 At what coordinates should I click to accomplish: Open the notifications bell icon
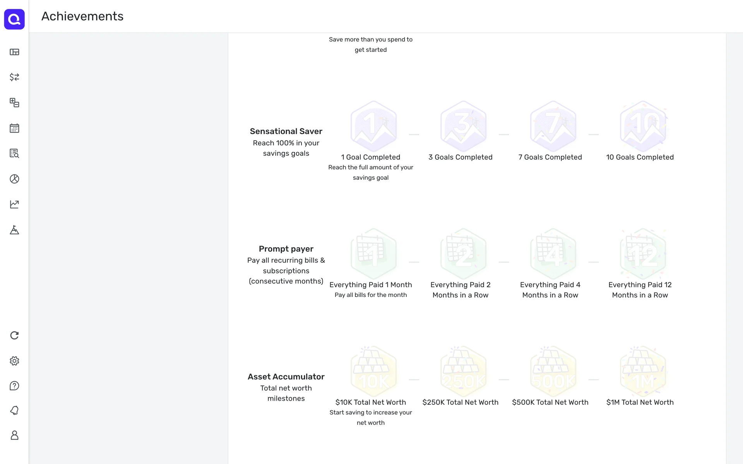point(14,410)
